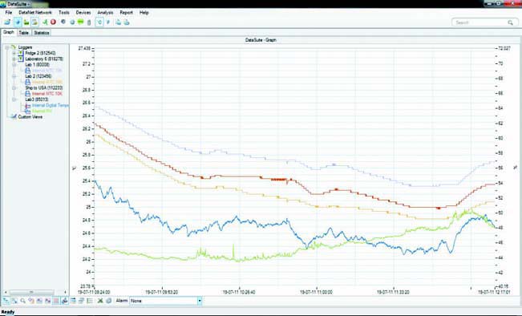Click the green battery-shaped toolbar icon
This screenshot has height=316, width=522.
(80, 22)
